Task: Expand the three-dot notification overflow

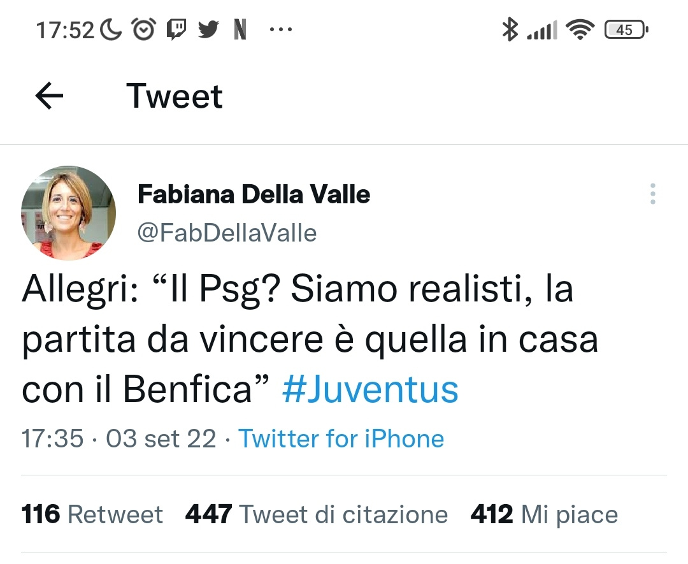Action: (x=281, y=30)
